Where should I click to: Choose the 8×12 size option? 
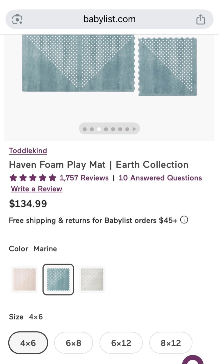coord(171,343)
